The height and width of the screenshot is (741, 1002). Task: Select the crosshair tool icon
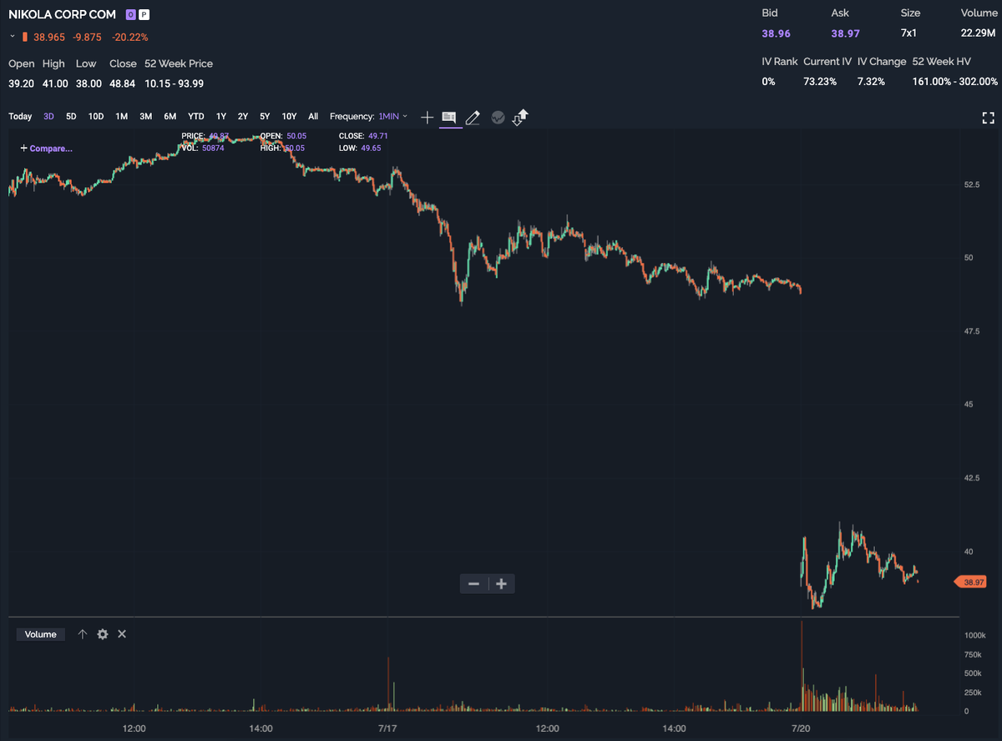click(427, 117)
